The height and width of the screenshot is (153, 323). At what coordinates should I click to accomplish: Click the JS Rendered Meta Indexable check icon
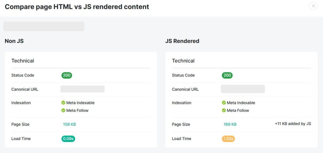point(224,103)
